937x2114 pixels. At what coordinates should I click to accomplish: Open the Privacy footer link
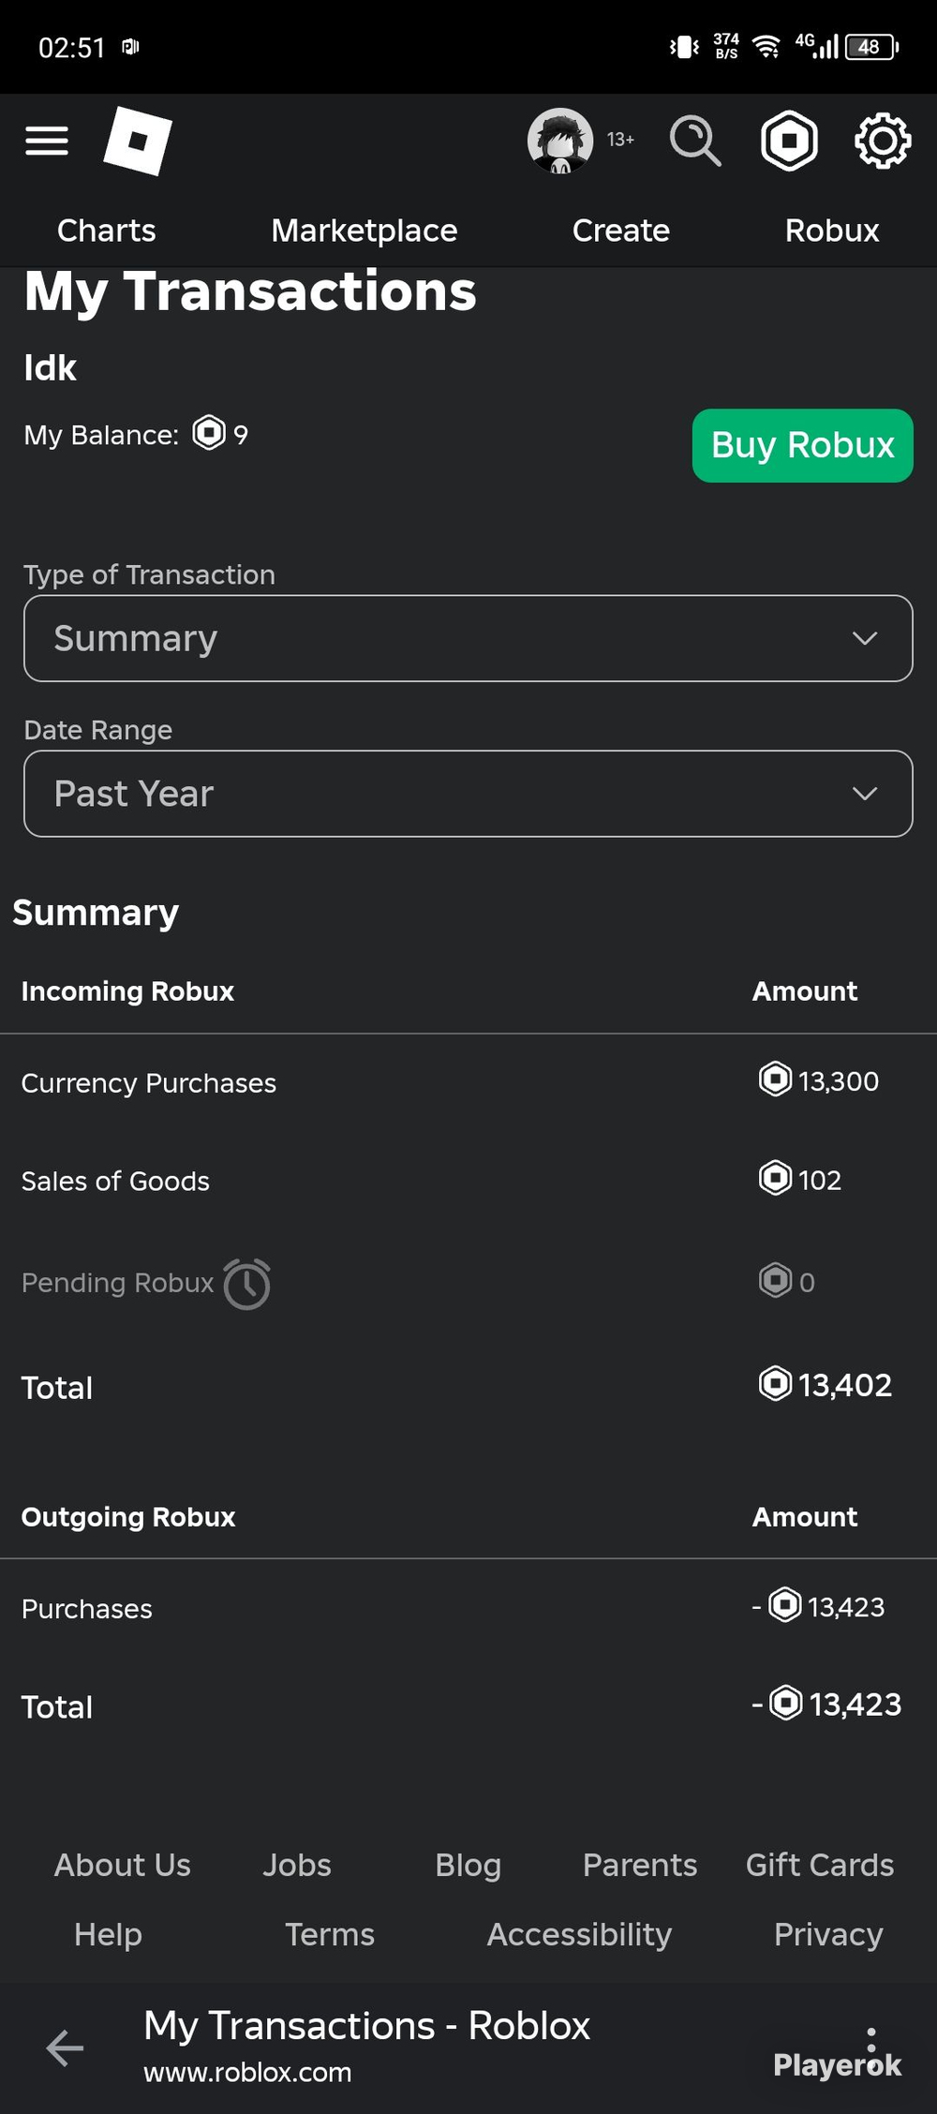click(x=828, y=1934)
